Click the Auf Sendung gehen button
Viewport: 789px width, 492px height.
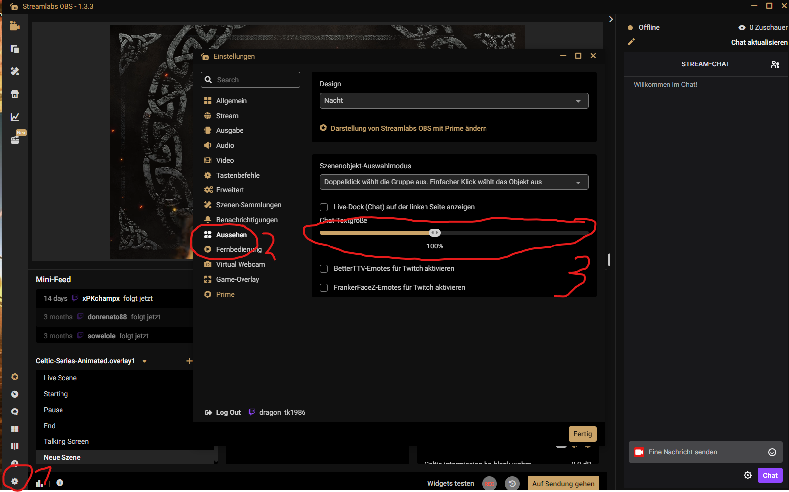tap(563, 484)
